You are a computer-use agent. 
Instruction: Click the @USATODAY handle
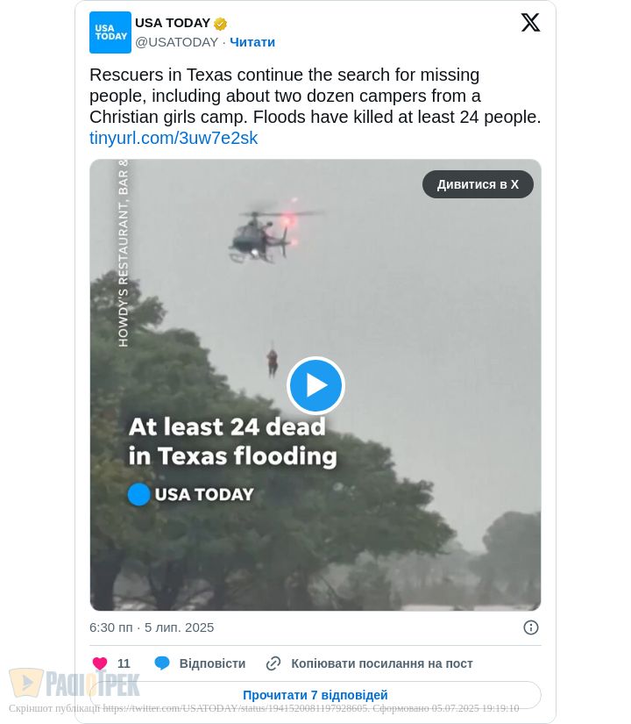tap(177, 42)
